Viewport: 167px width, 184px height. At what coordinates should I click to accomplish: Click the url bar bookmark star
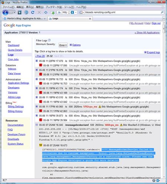pyautogui.click(x=69, y=12)
